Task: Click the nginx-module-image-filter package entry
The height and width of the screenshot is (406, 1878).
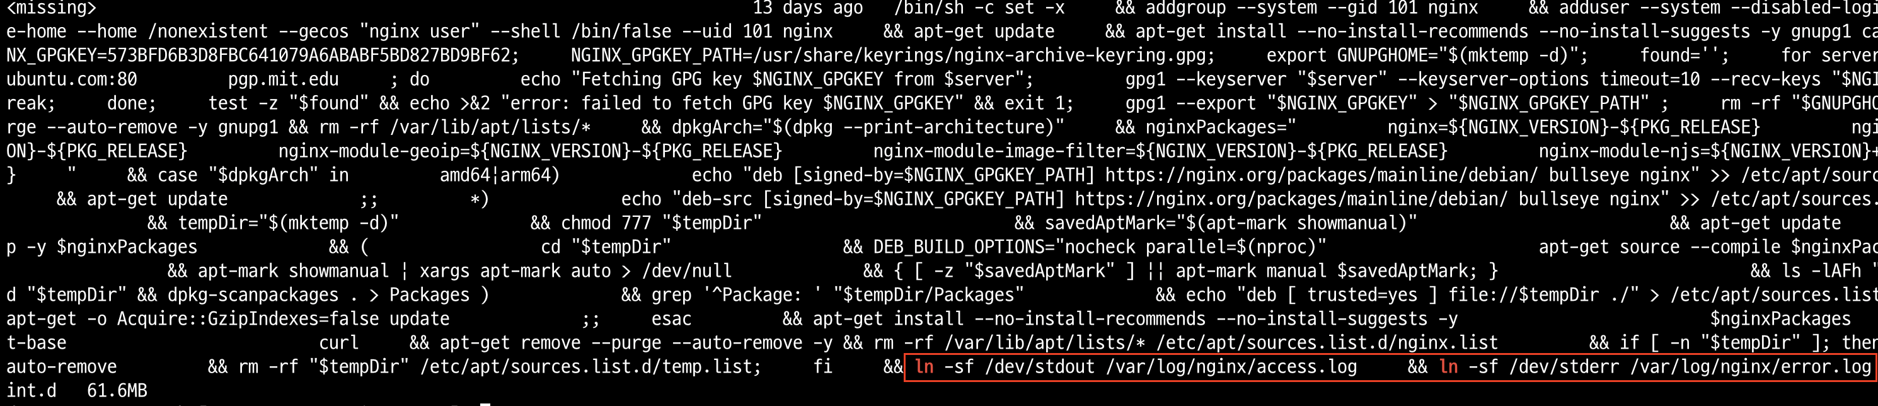Action: (1161, 151)
